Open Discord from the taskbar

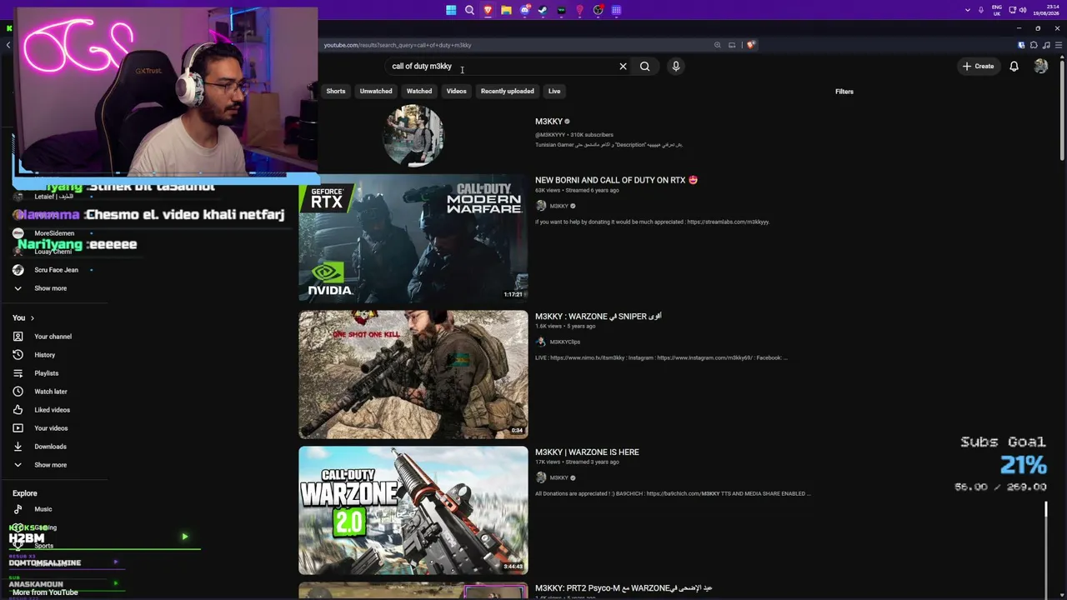click(524, 10)
